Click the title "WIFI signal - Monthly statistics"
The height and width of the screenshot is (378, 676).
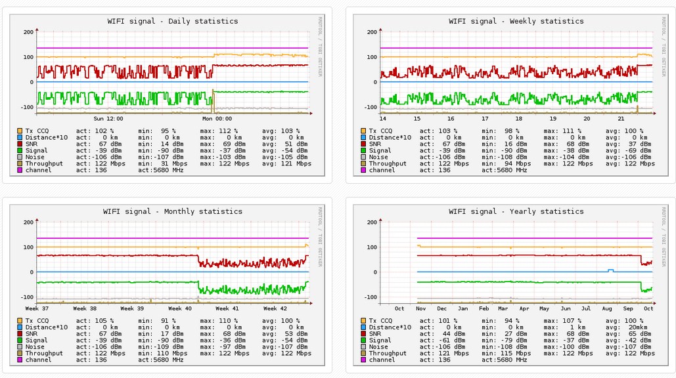click(x=172, y=211)
